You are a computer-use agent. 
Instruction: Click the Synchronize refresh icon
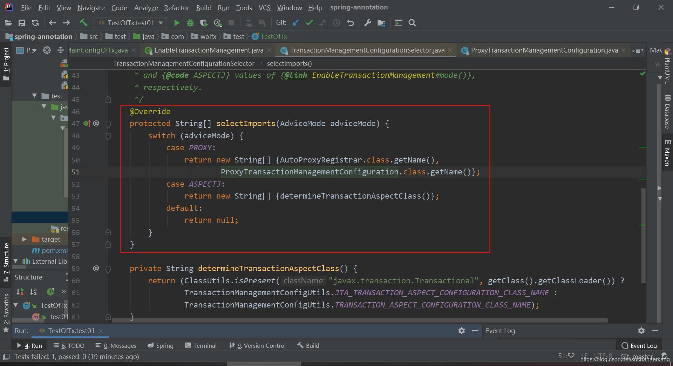point(35,23)
